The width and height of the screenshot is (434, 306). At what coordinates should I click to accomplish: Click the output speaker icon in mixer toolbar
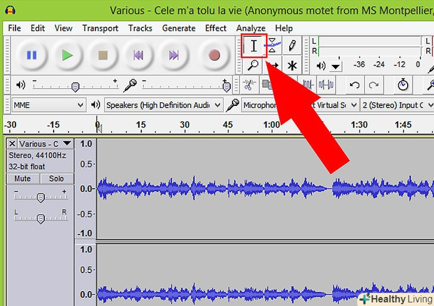click(20, 85)
